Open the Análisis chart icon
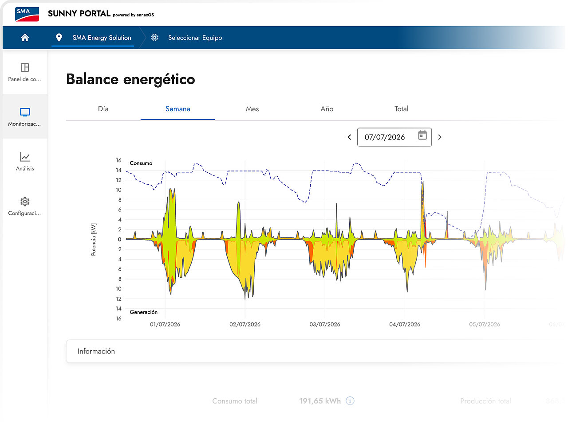This screenshot has width=568, height=427. click(25, 157)
